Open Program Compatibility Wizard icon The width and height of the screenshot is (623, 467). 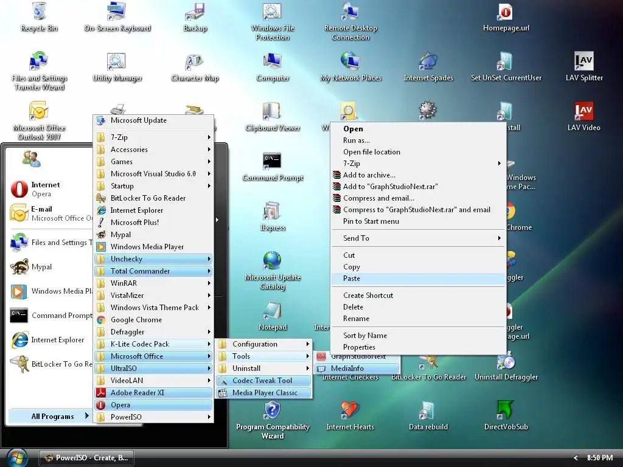point(273,421)
